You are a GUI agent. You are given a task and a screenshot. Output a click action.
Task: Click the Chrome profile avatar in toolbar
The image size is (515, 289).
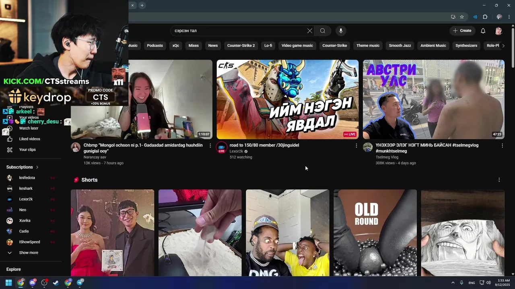[x=499, y=17]
